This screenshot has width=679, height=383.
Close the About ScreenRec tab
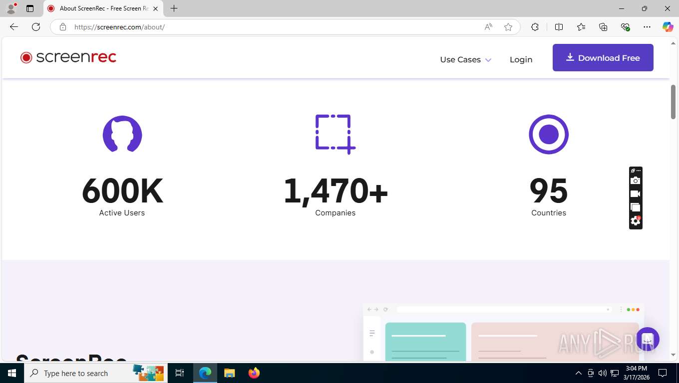pos(155,8)
